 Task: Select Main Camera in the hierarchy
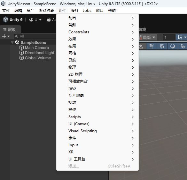point(37,47)
